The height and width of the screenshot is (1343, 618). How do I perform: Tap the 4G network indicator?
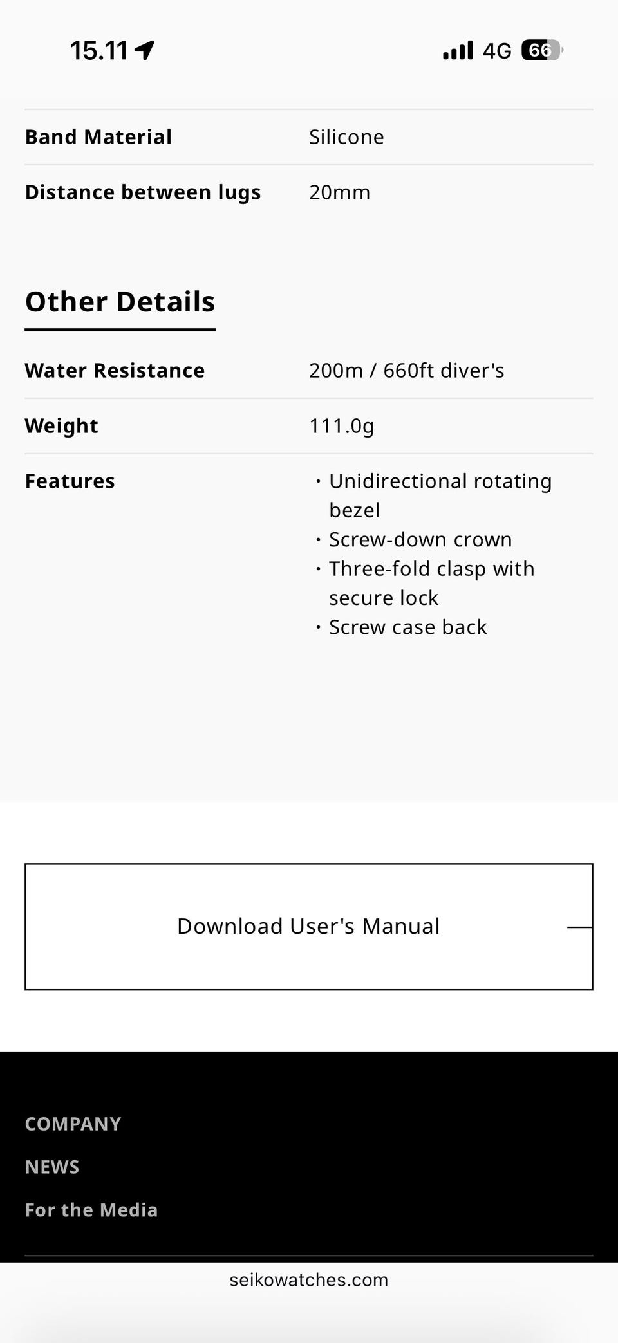[x=497, y=51]
